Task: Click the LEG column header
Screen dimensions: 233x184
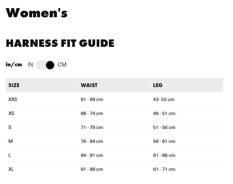Action: tap(158, 85)
